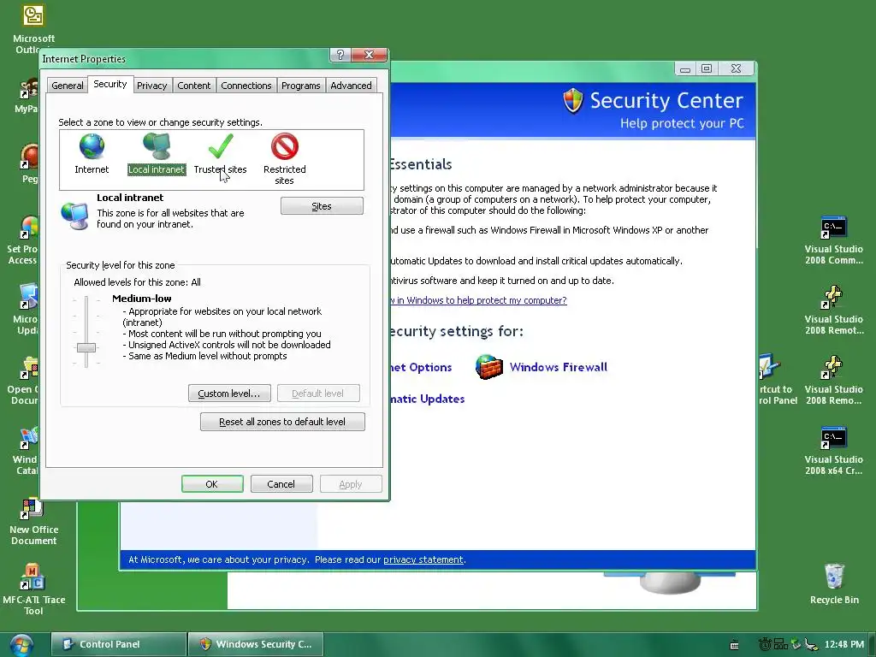Click OK in Internet Properties
876x657 pixels.
tap(212, 484)
